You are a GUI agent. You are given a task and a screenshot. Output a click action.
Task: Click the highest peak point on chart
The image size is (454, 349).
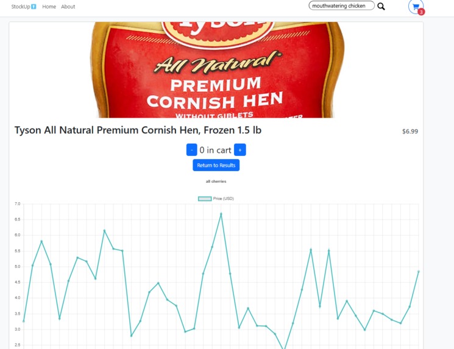221,214
